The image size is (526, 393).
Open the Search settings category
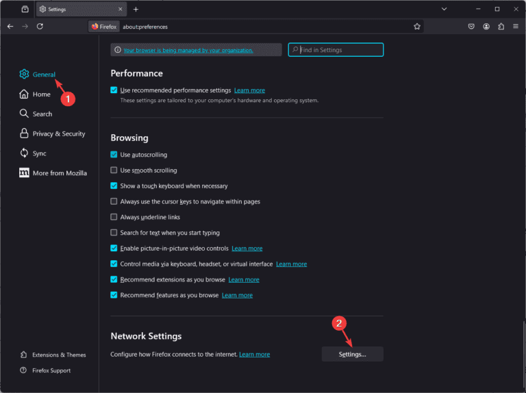click(36, 114)
